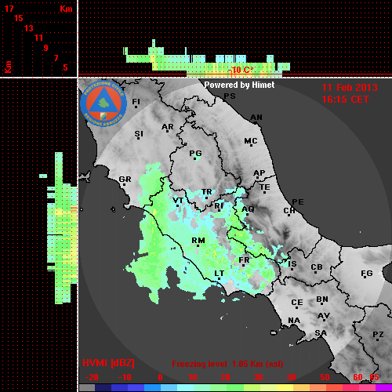
Task: Click the -20 value on dBZ scale
Action: click(x=92, y=377)
